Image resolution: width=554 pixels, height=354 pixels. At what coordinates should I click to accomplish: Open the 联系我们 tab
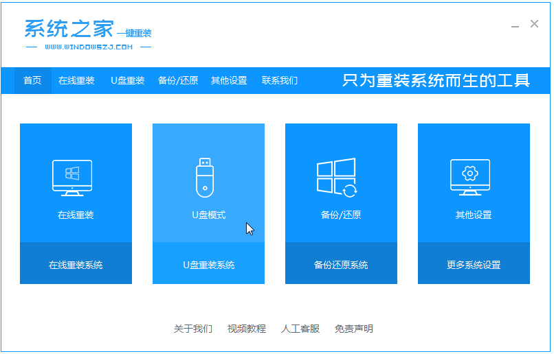(280, 81)
